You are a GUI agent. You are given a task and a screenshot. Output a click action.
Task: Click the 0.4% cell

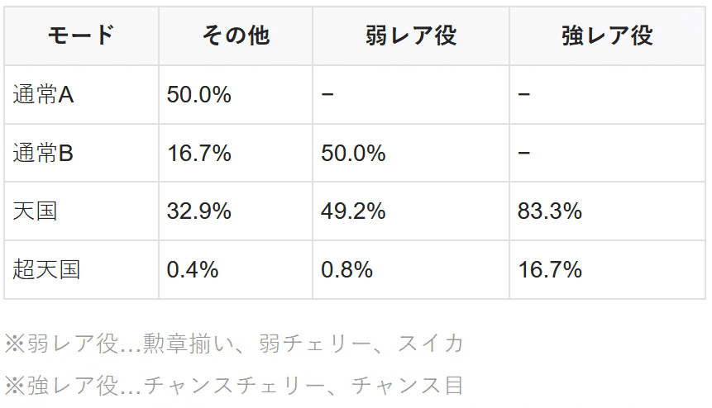coord(193,269)
